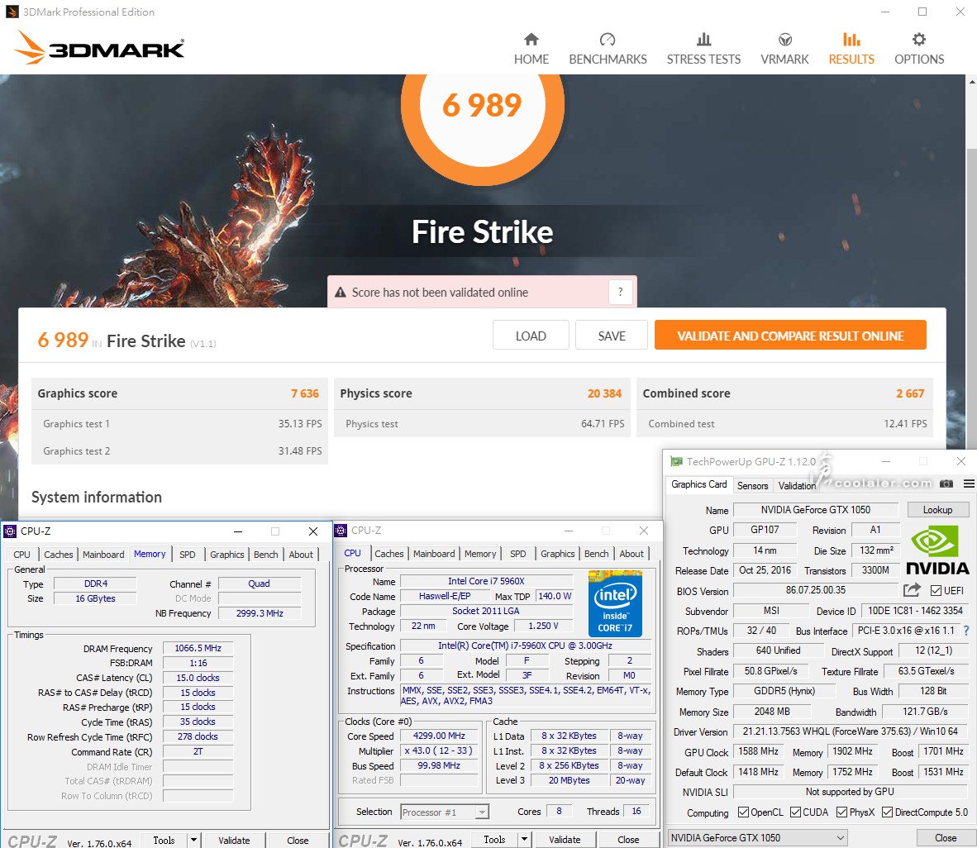Select Bench tab in CPU-Z CPU window
This screenshot has height=848, width=977.
(x=596, y=553)
